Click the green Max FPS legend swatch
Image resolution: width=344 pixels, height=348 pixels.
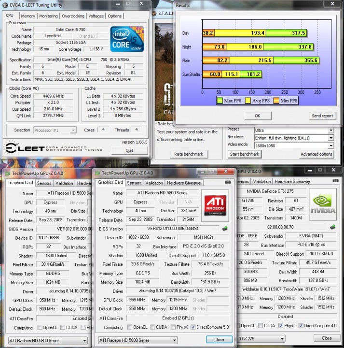tap(220, 101)
